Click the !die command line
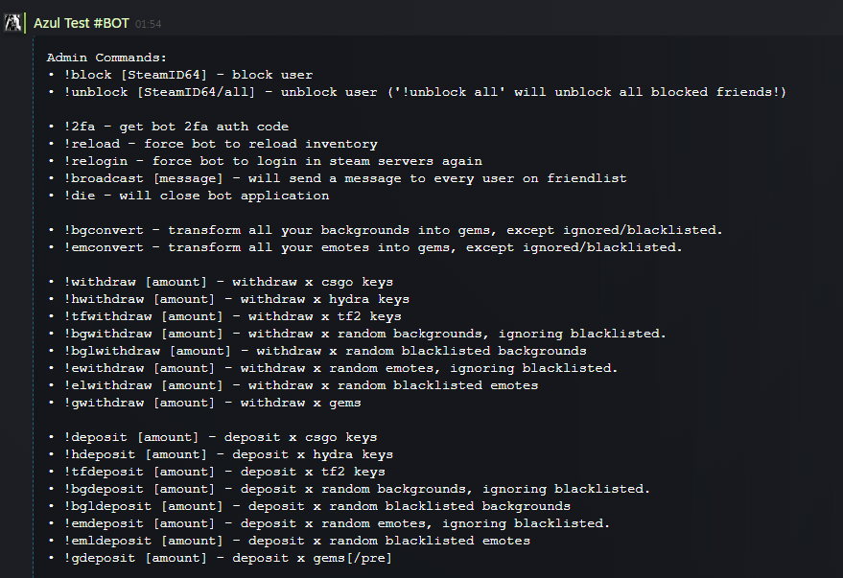Image resolution: width=843 pixels, height=578 pixels. click(x=188, y=196)
